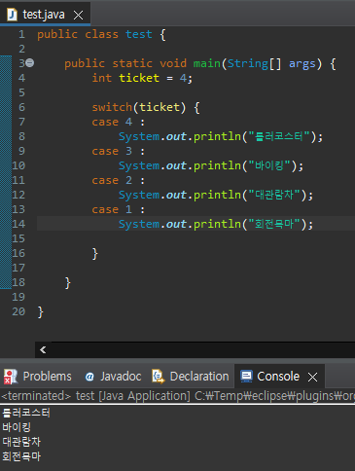This screenshot has height=471, width=355.
Task: Open the Declaration tab
Action: 191,377
